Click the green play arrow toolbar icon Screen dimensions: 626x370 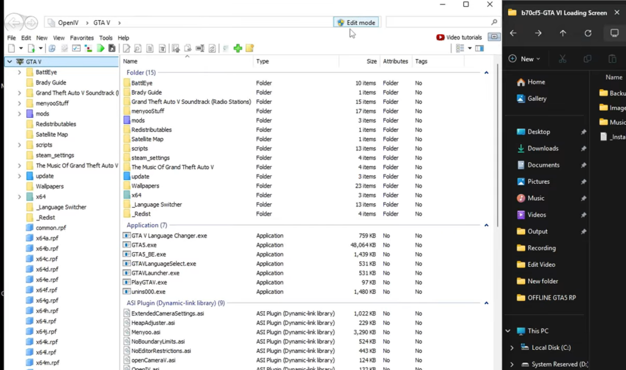pyautogui.click(x=101, y=48)
